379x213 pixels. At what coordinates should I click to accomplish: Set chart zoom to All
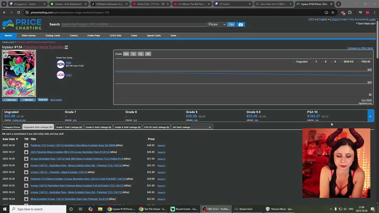[x=148, y=54]
